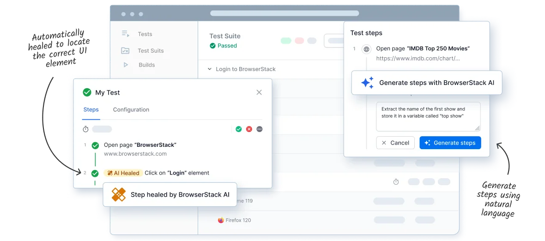Click the blue sparkle AI icon

[x=367, y=83]
